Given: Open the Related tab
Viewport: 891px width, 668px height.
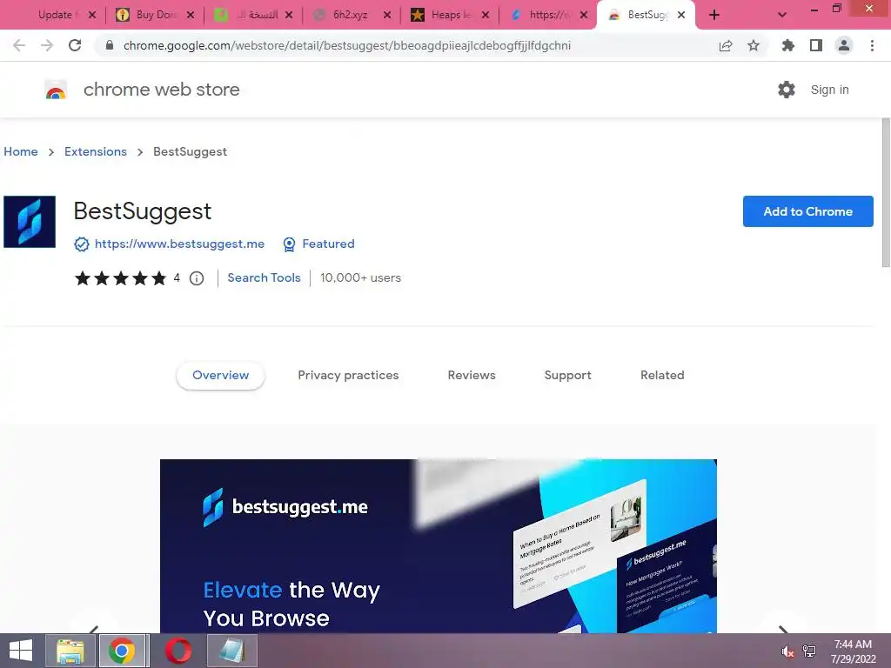Looking at the screenshot, I should pos(662,376).
